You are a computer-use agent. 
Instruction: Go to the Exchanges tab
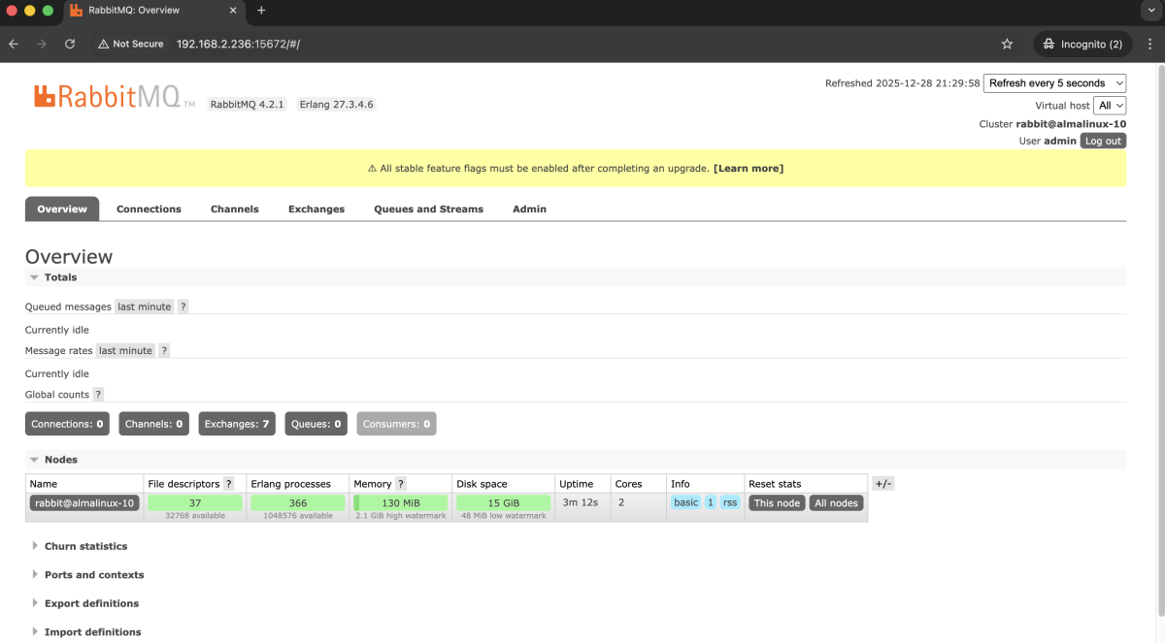(x=316, y=209)
